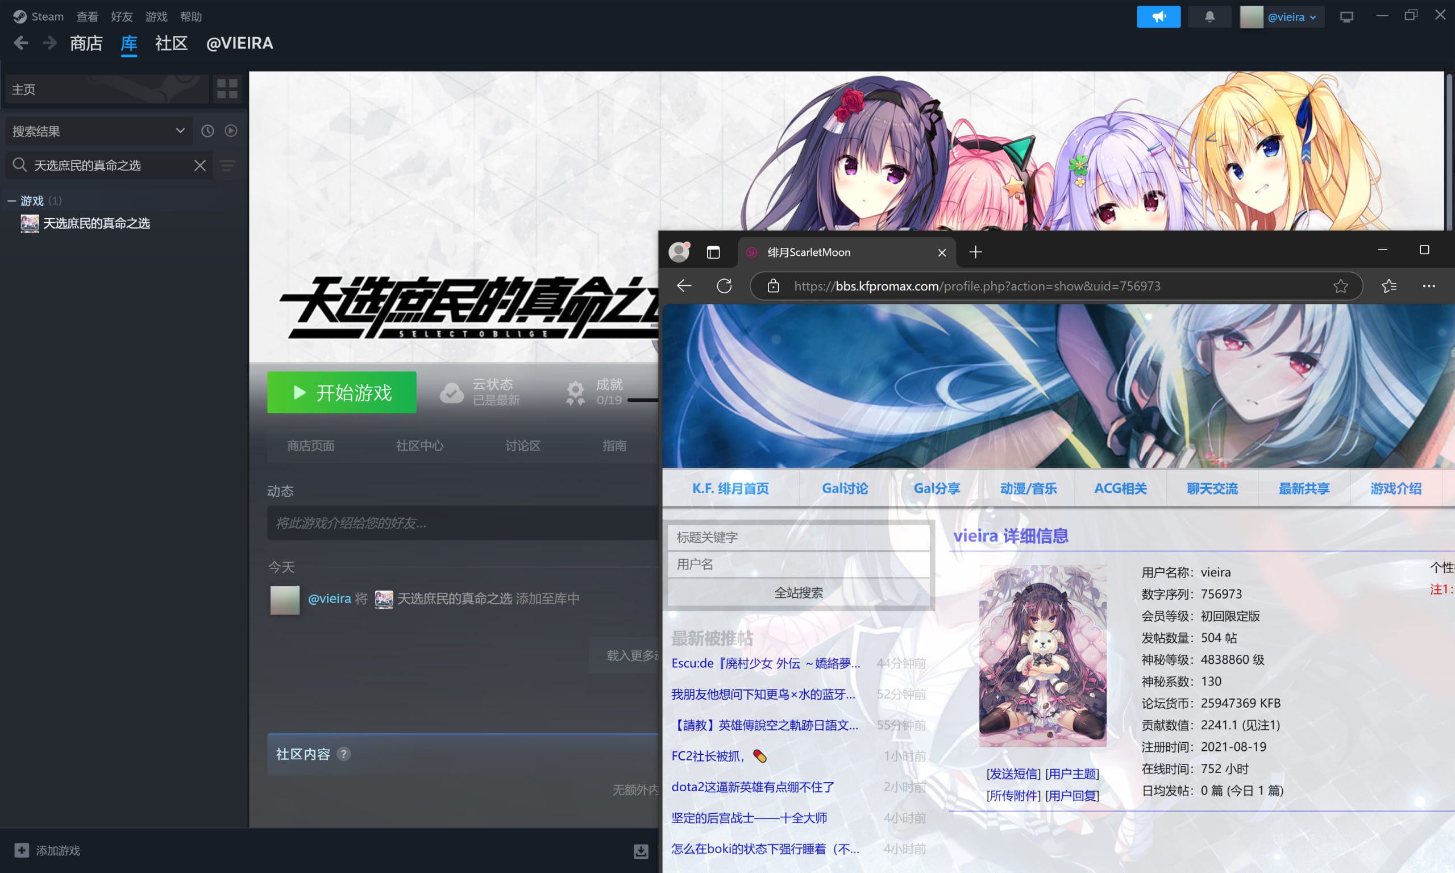This screenshot has width=1455, height=873.
Task: Open the grid view icon in library
Action: click(x=227, y=89)
